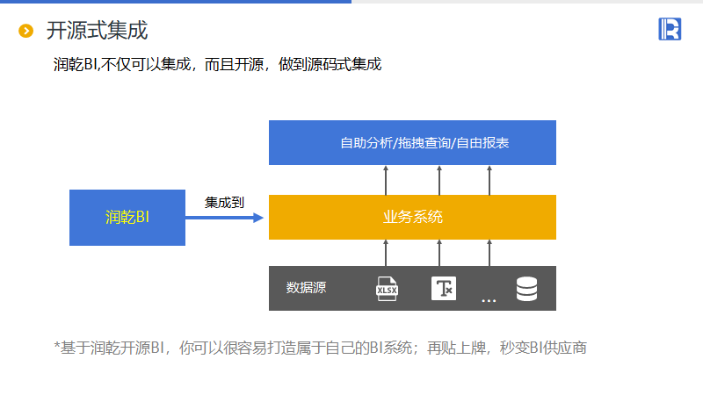Select the orange 业务系统 block
The width and height of the screenshot is (703, 395).
click(x=412, y=217)
